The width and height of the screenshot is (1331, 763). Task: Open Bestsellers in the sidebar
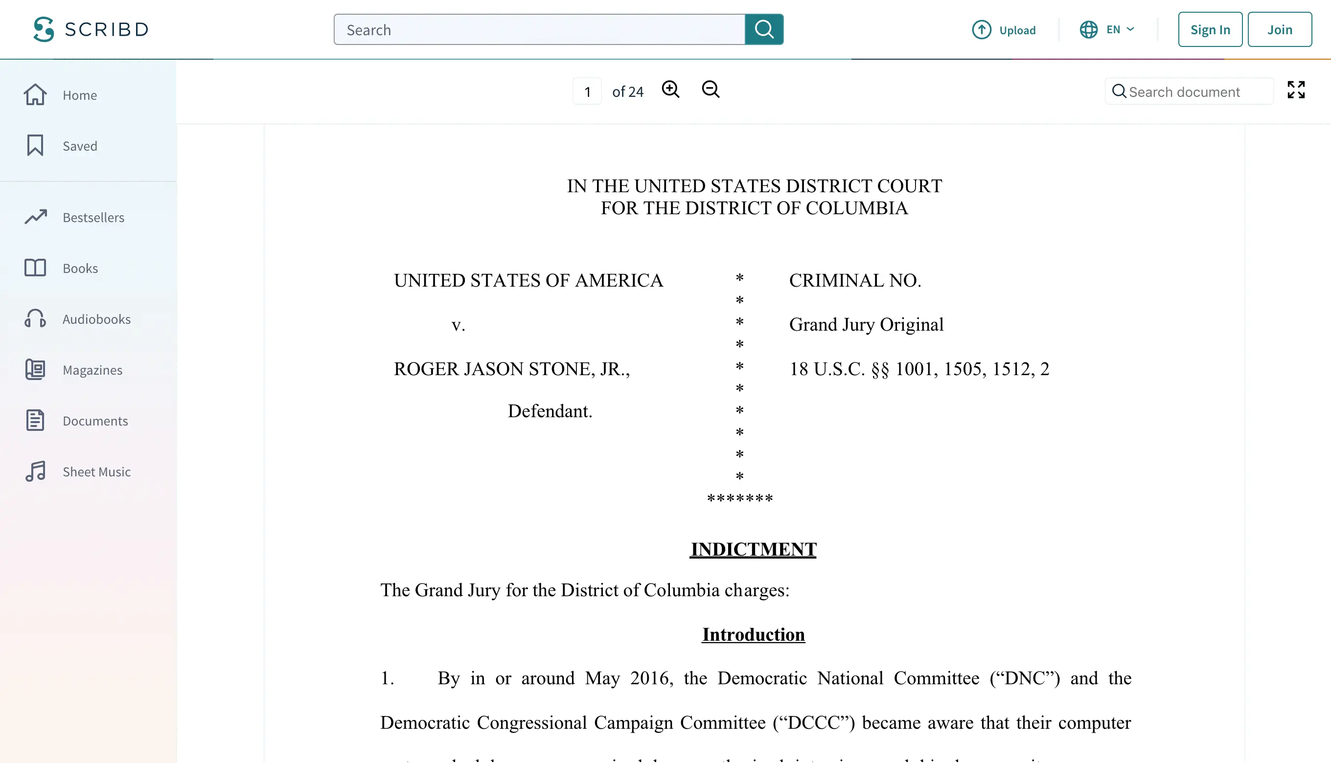(x=93, y=218)
